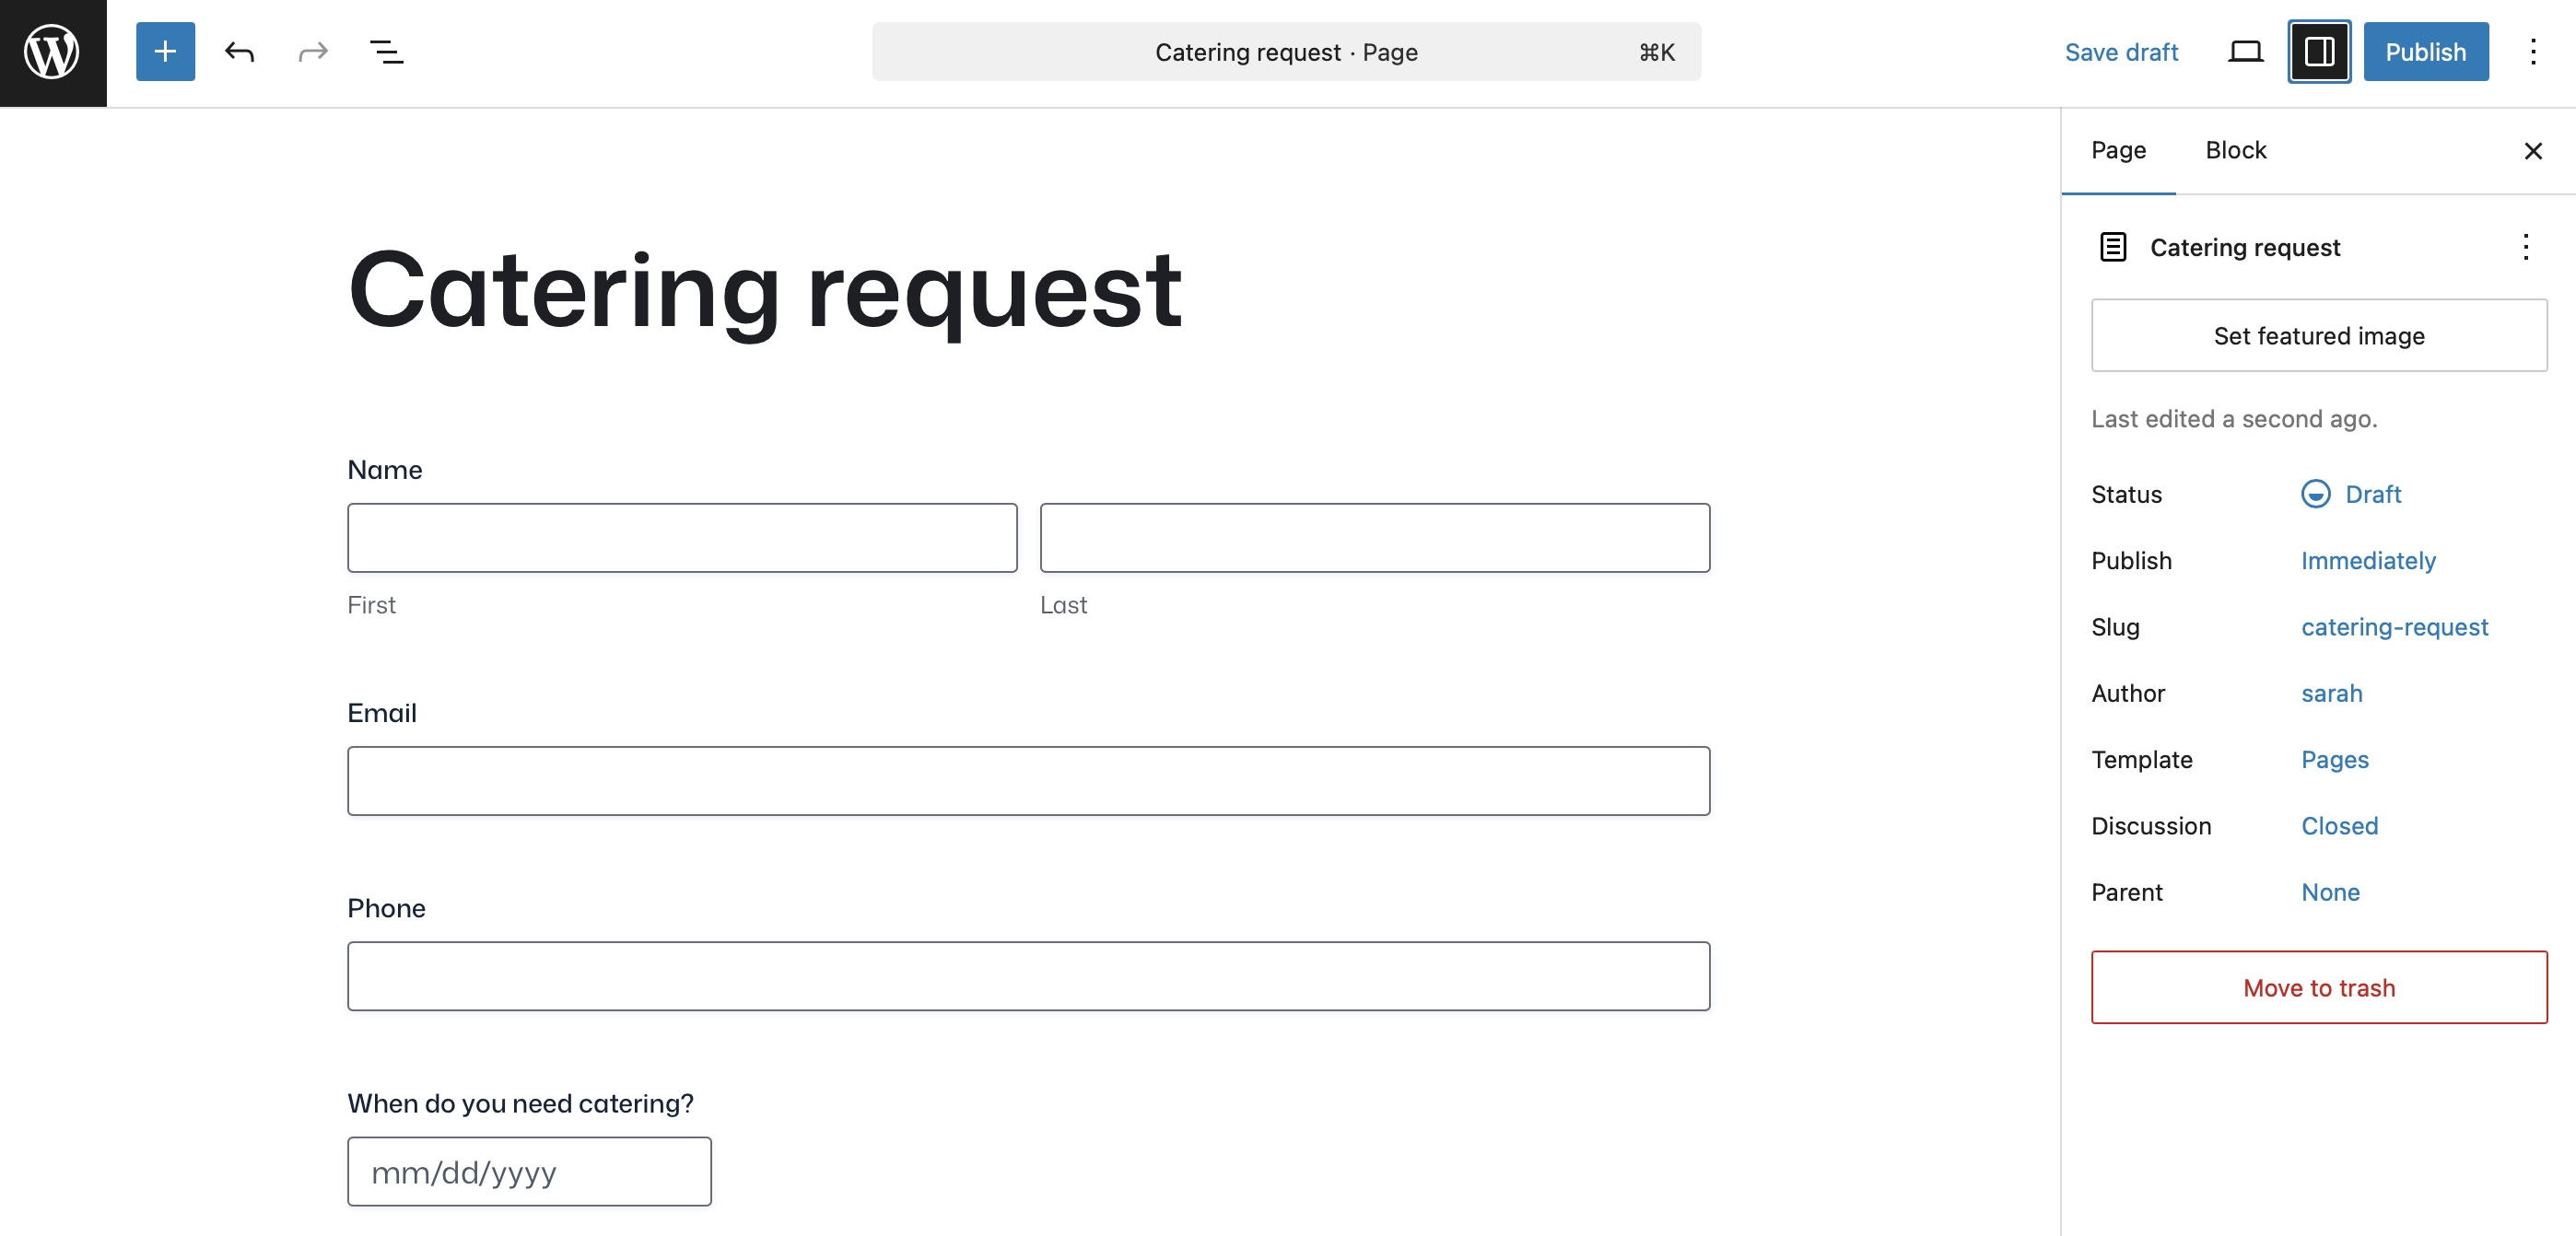Screen dimensions: 2576x1236
Task: Select the Page tab
Action: point(2119,150)
